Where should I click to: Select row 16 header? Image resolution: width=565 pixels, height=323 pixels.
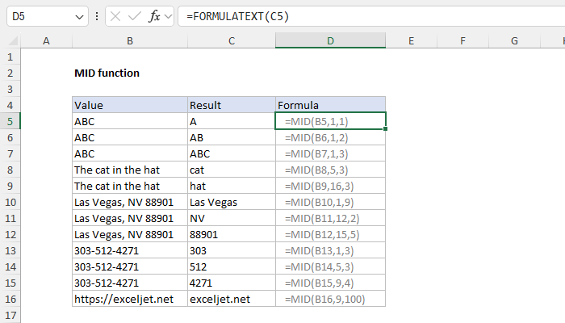[x=10, y=300]
